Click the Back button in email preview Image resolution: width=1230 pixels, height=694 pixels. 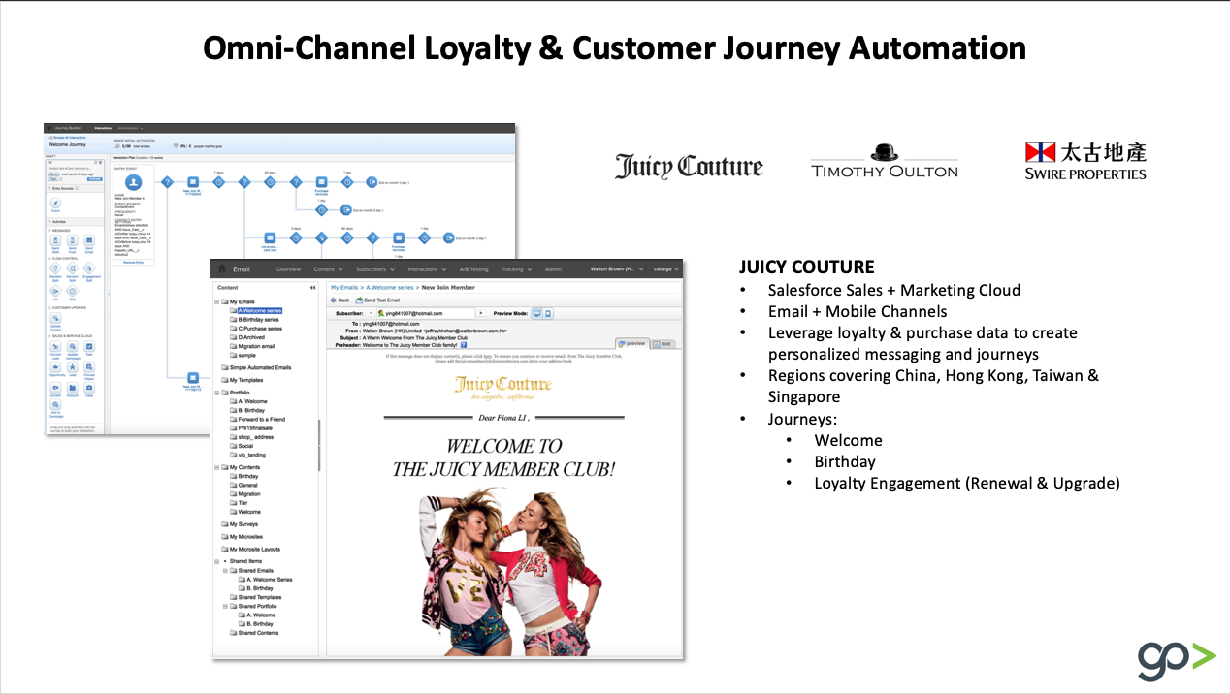point(338,300)
